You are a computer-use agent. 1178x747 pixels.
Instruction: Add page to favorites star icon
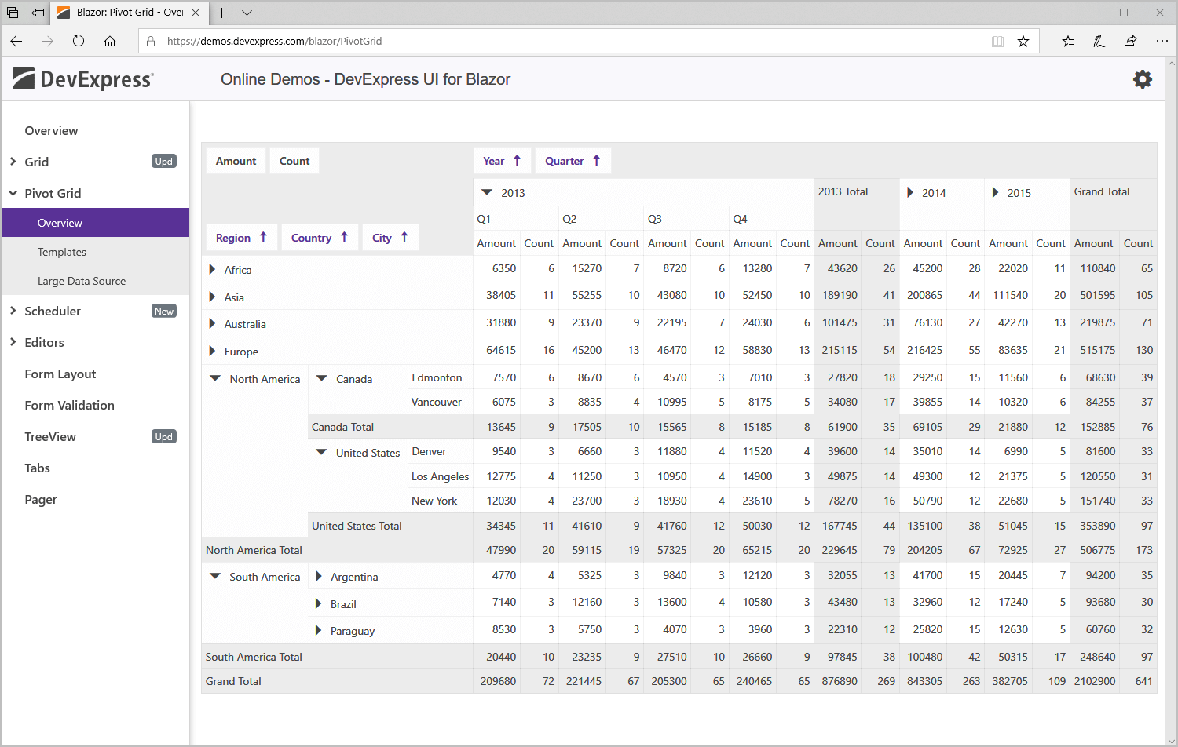1023,42
